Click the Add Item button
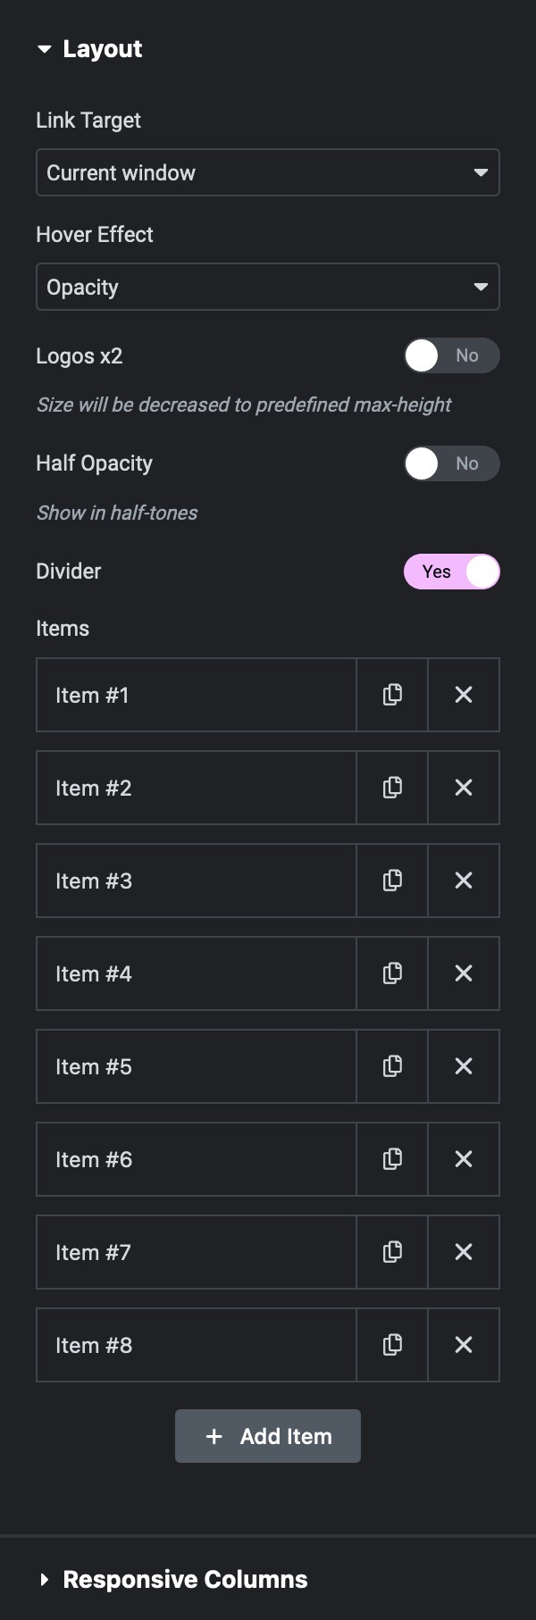Screen dimensions: 536x1620 (x=268, y=1436)
